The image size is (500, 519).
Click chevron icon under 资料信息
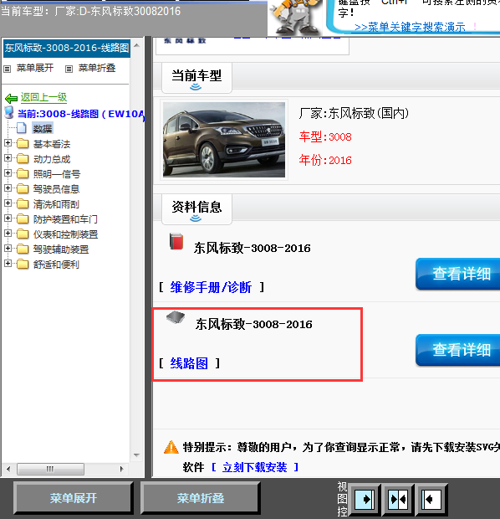[x=196, y=218]
